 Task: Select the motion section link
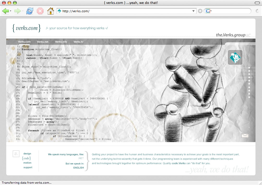(x=27, y=163)
